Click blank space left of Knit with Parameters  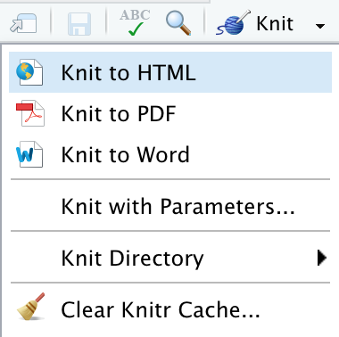tap(35, 206)
